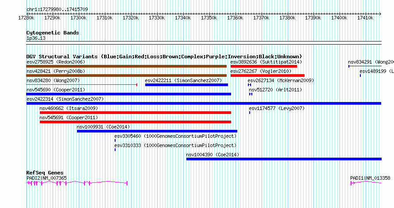
Task: Select the thin red nsv834280 loss line
Action: pos(81,85)
